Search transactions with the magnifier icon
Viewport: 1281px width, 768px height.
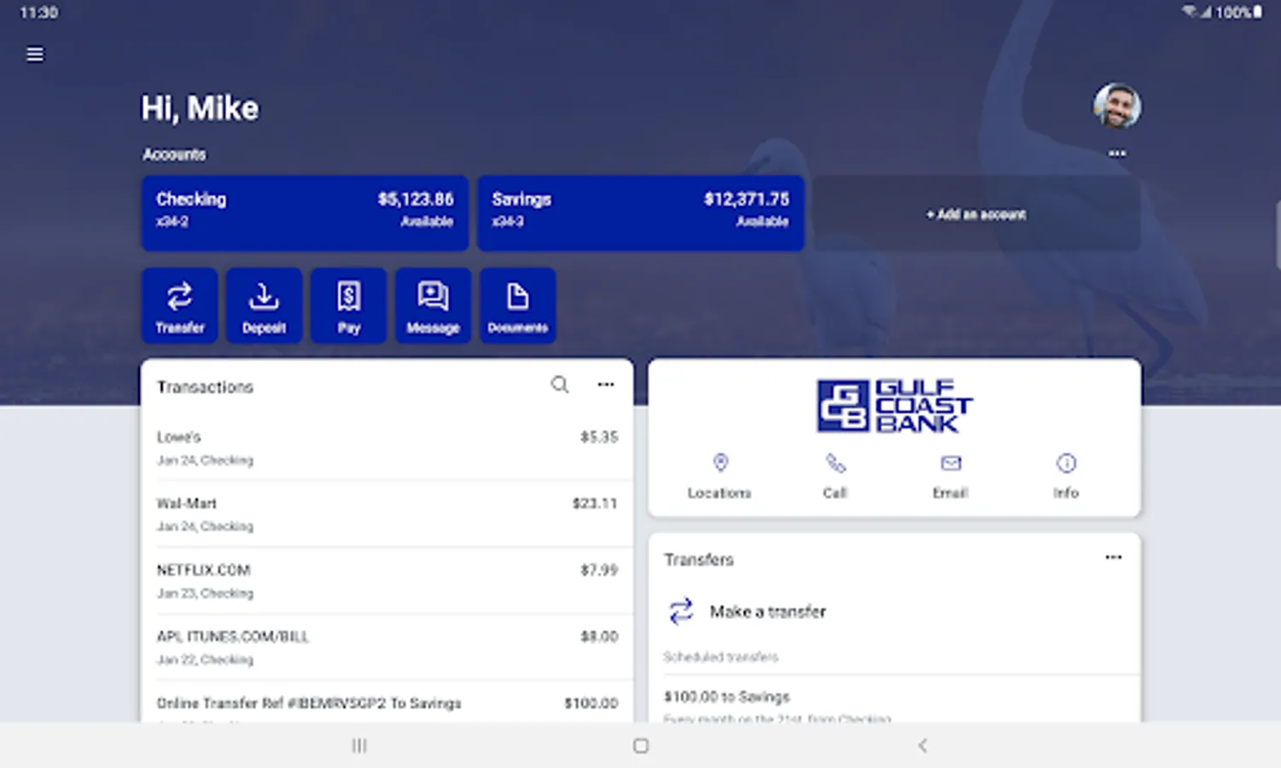pos(560,385)
